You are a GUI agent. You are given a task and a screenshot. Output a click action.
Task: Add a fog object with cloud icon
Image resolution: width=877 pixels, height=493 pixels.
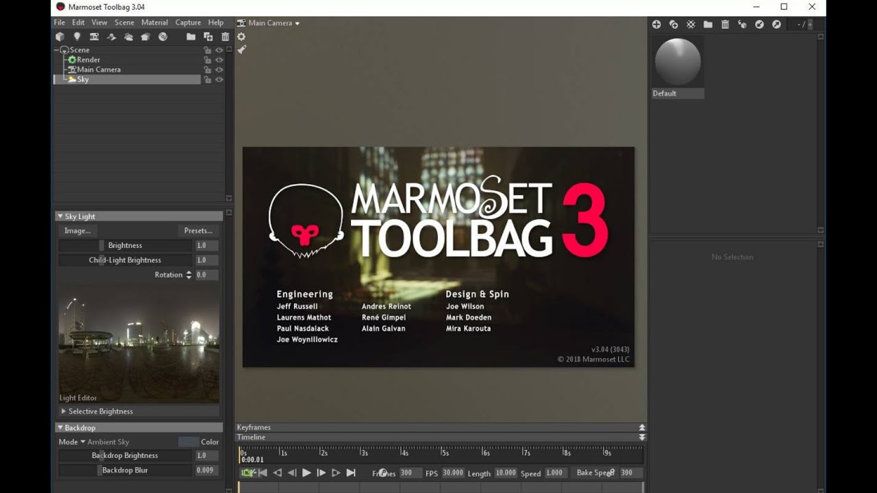point(128,37)
